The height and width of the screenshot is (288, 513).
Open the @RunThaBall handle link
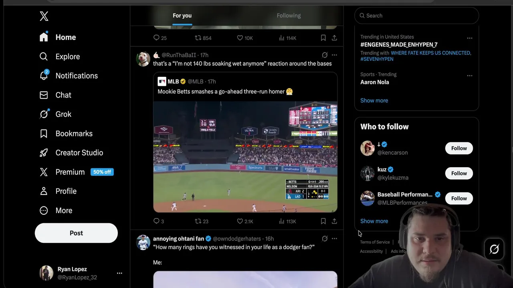click(x=179, y=55)
